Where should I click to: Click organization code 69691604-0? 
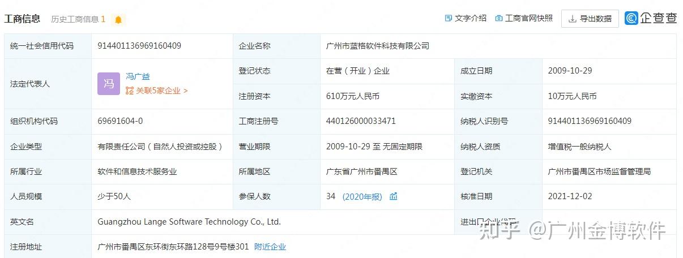coord(120,121)
